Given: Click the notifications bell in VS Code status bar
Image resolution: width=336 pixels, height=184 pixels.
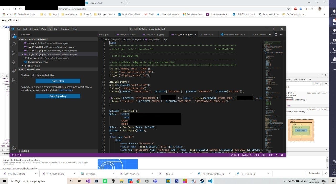Looking at the screenshot, I should 282,155.
